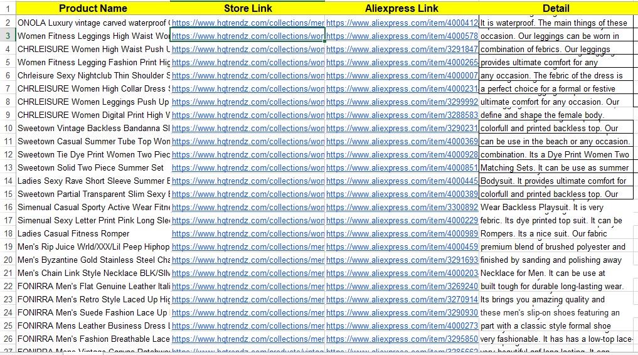
Task: Select detail cell 'It is waterproof. The main things'
Action: (x=556, y=23)
